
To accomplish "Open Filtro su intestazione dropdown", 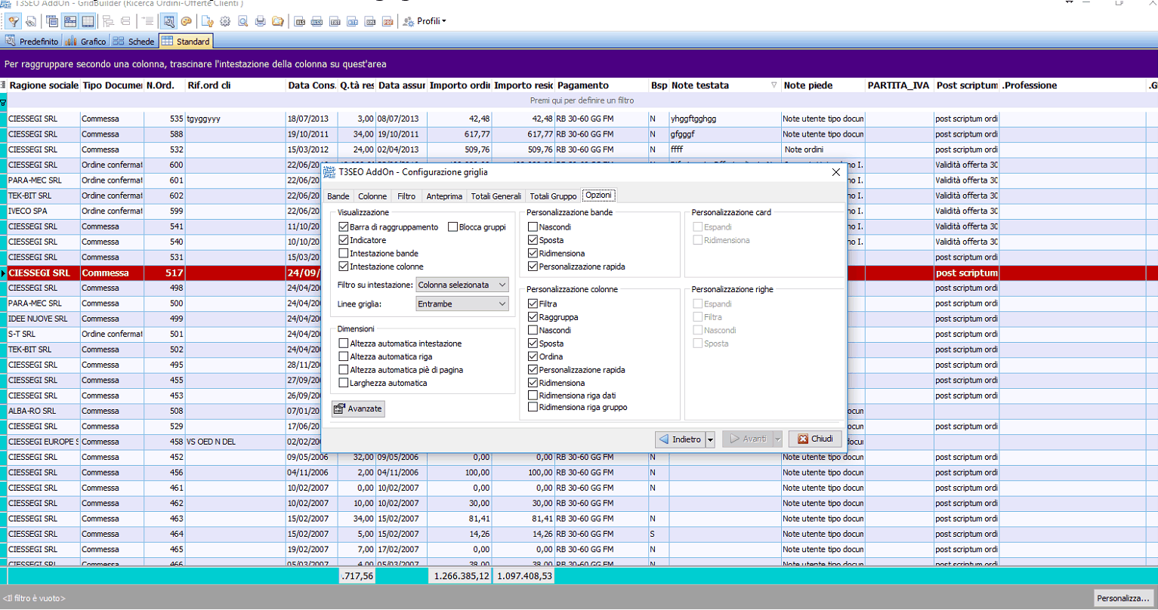I will [x=462, y=285].
